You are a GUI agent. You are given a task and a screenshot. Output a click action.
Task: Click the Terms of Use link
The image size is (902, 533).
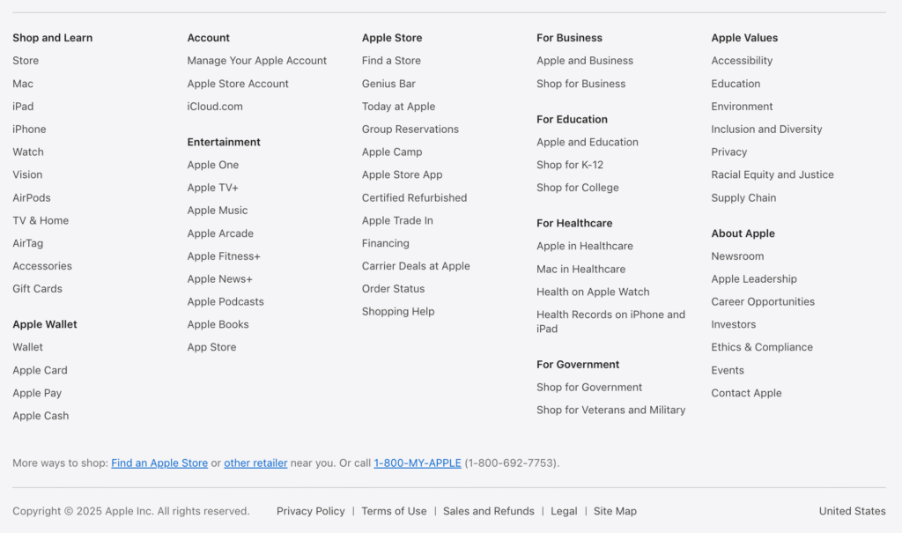click(394, 511)
